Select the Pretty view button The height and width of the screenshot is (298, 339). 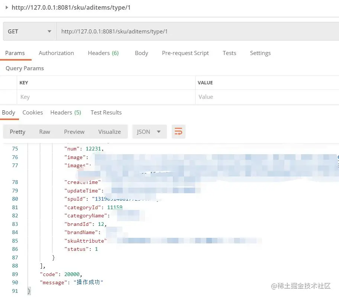17,132
